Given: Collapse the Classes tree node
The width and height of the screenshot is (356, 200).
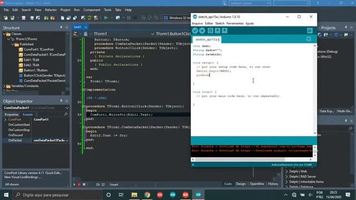Looking at the screenshot, I should 4,34.
